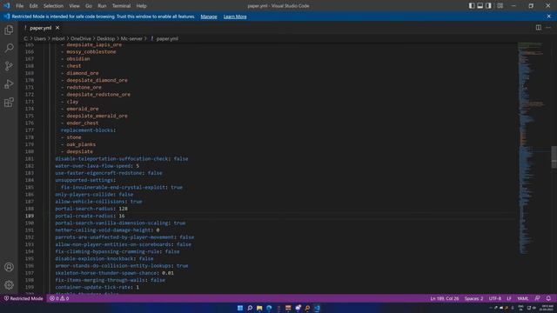
Task: Click the Learn More link
Action: [x=235, y=17]
